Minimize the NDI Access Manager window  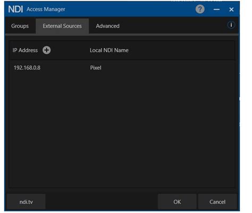coord(216,10)
